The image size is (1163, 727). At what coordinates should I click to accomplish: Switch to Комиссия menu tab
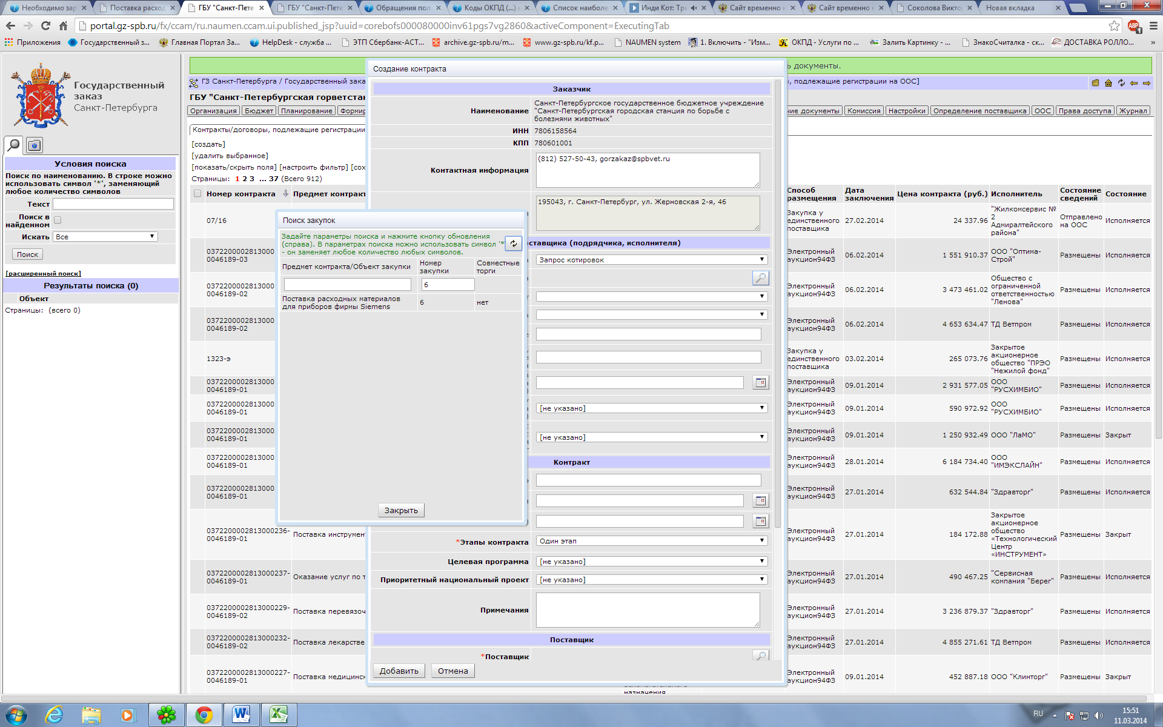tap(863, 111)
